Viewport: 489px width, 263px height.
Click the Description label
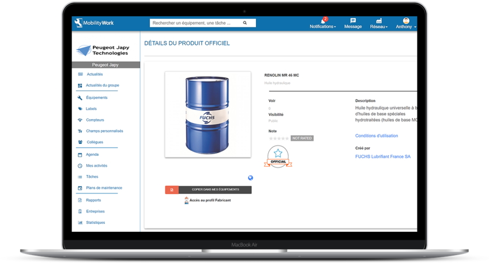365,101
